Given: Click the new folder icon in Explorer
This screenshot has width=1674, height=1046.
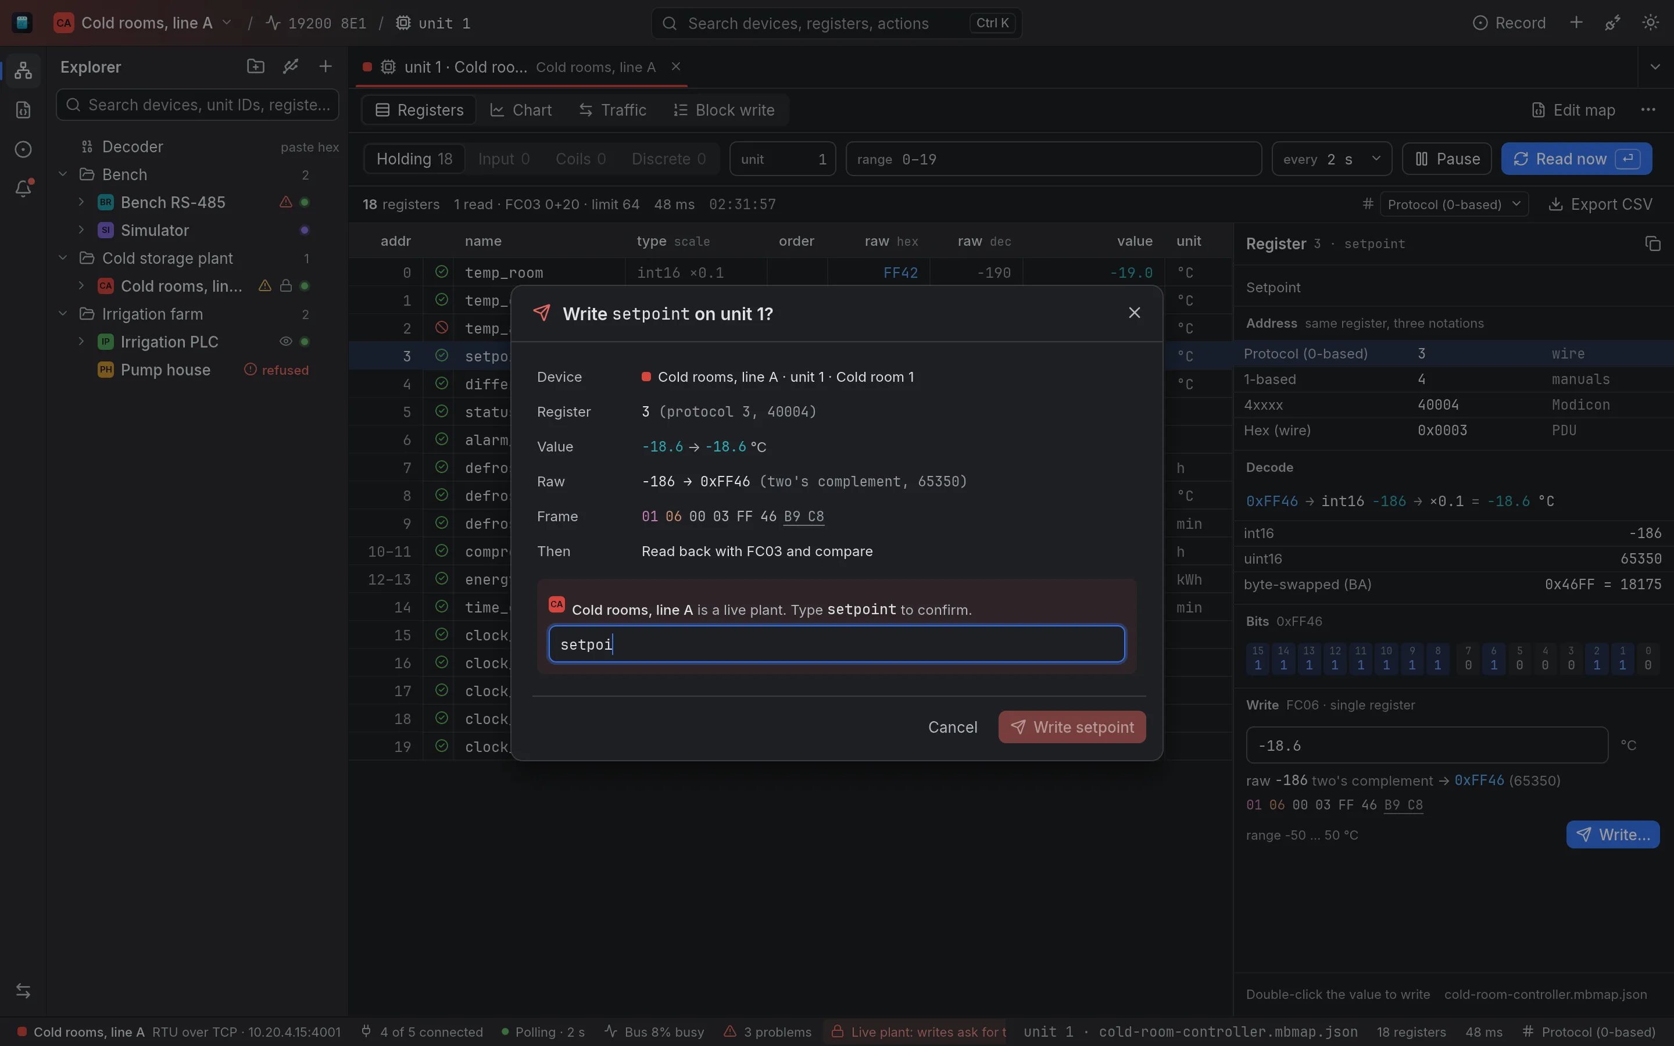Looking at the screenshot, I should 255,66.
